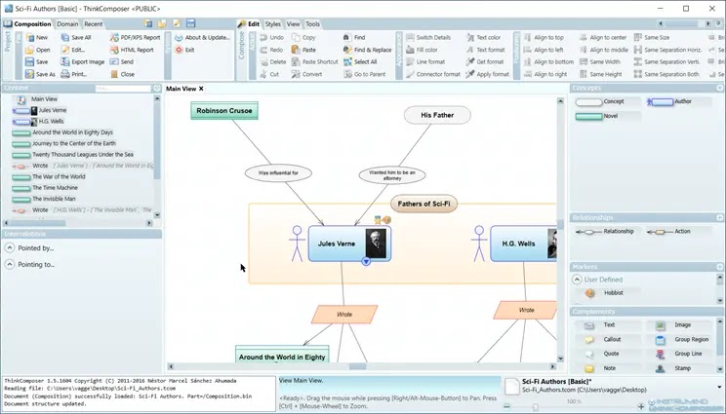
Task: Collapse the Pointed by section
Action: [x=9, y=248]
